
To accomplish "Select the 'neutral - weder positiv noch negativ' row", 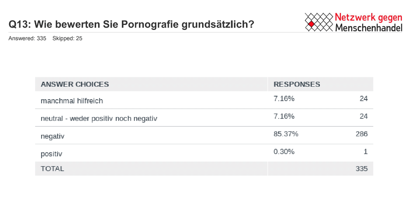I will click(x=99, y=118).
